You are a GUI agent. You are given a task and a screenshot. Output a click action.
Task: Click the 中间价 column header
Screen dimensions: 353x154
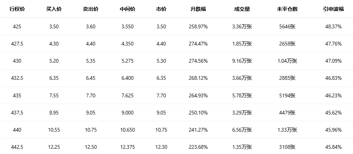tap(127, 9)
